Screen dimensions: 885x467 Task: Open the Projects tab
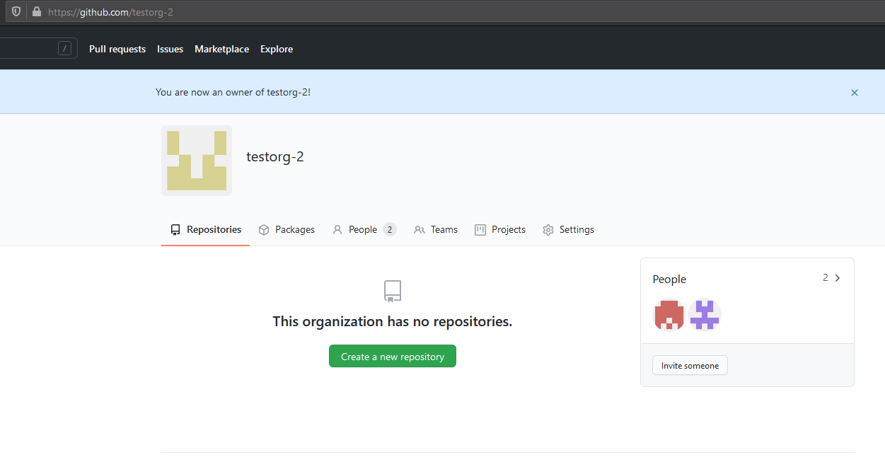(x=500, y=229)
